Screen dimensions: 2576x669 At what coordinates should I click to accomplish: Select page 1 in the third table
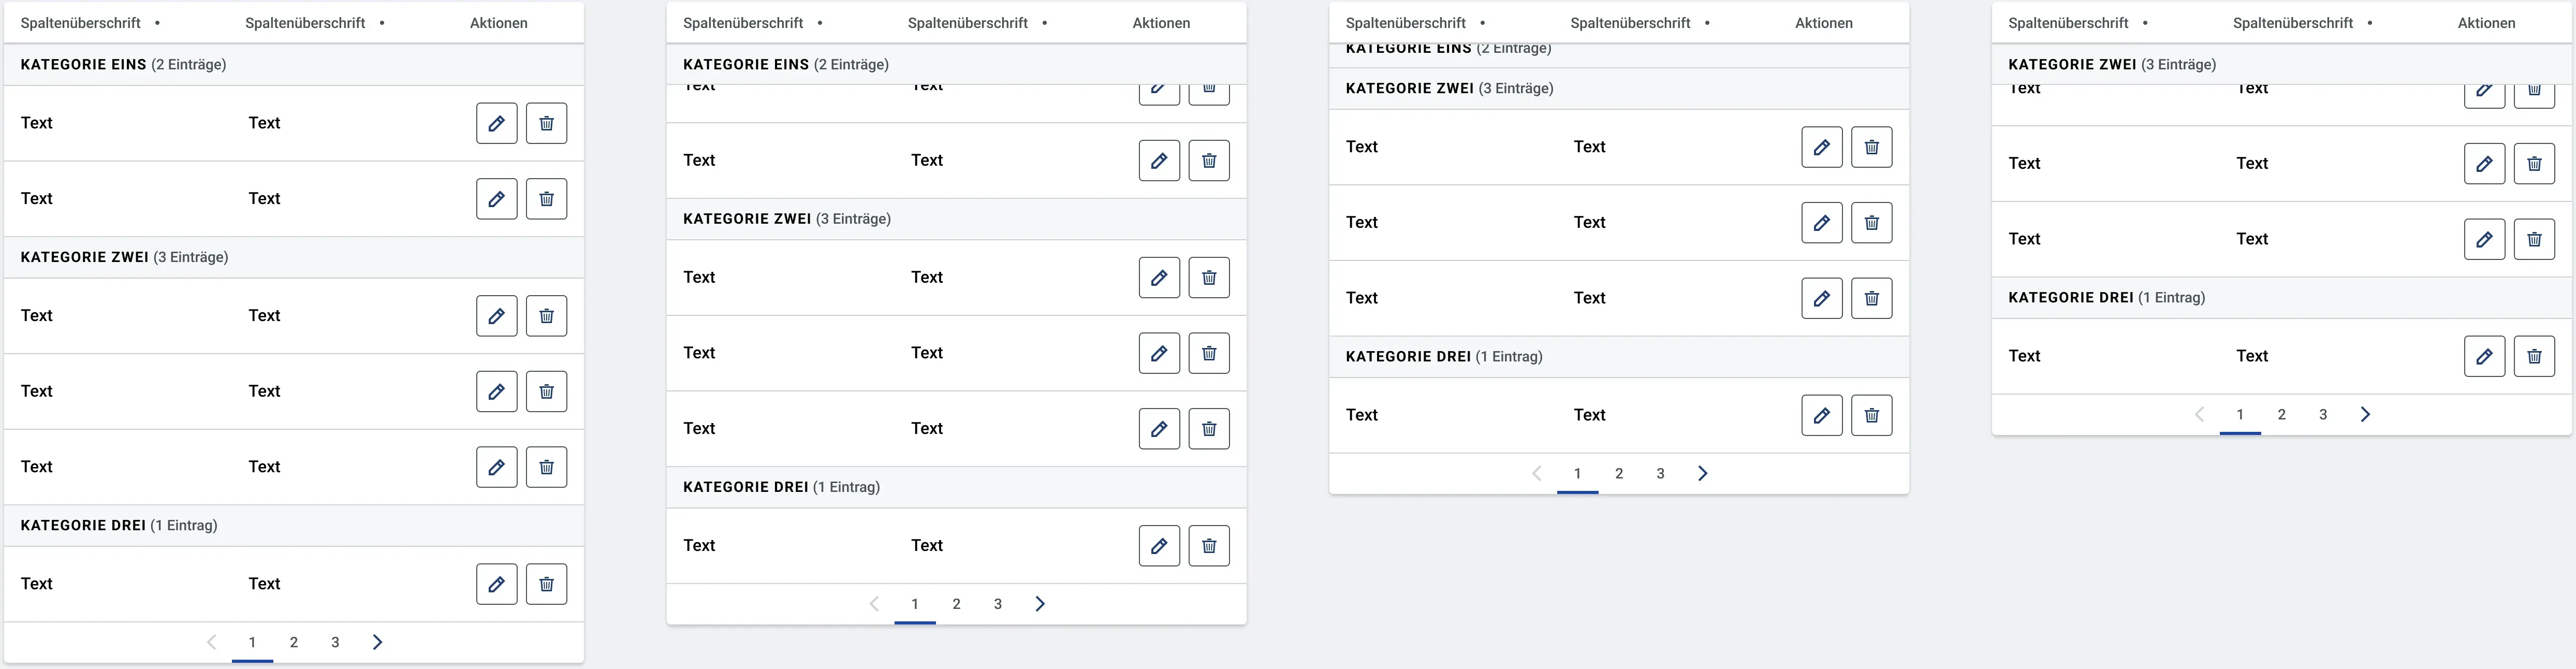pos(1578,473)
